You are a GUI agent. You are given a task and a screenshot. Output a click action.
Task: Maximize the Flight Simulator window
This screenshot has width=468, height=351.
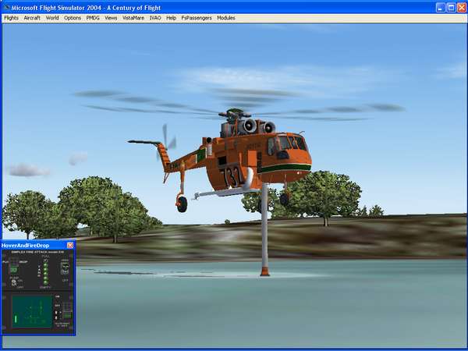click(x=451, y=6)
